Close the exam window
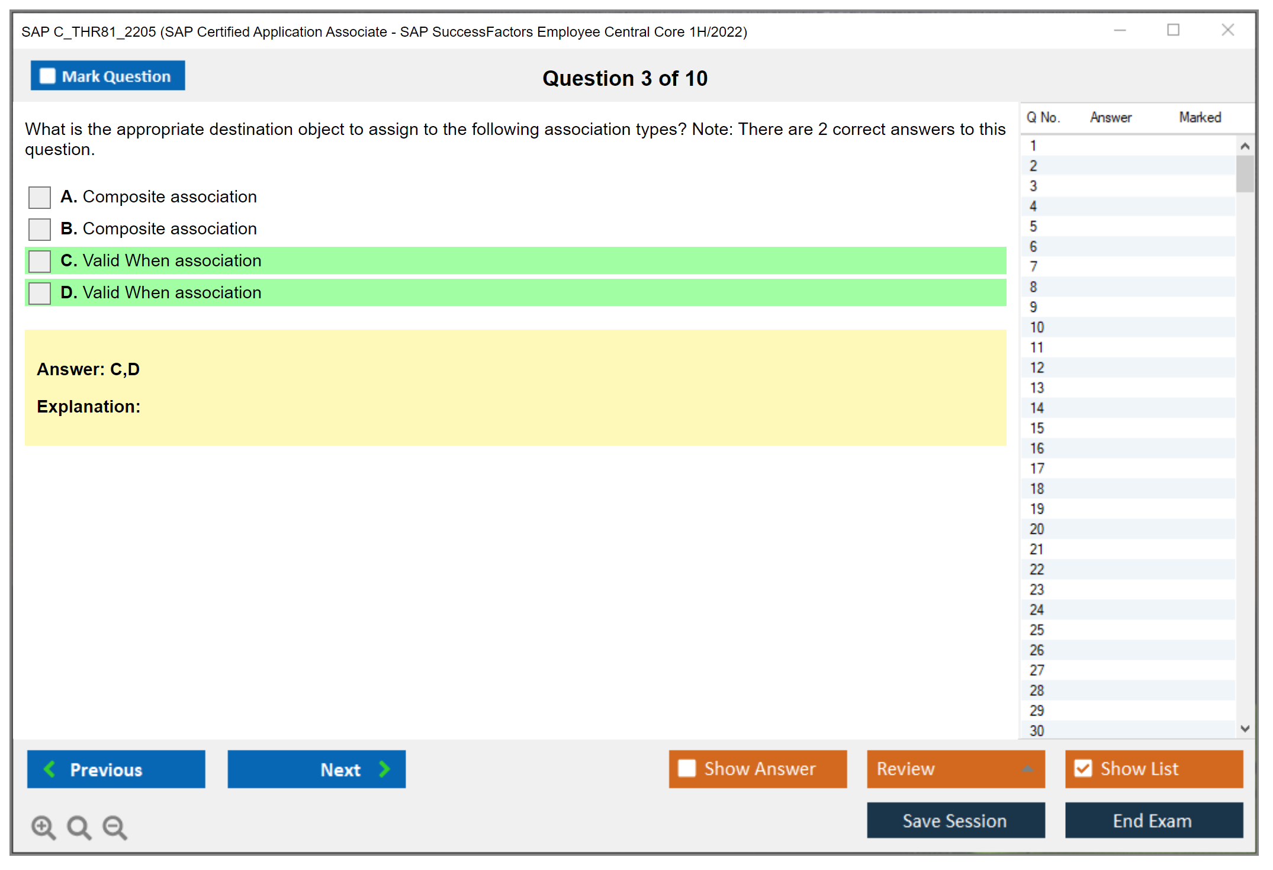 [1227, 30]
